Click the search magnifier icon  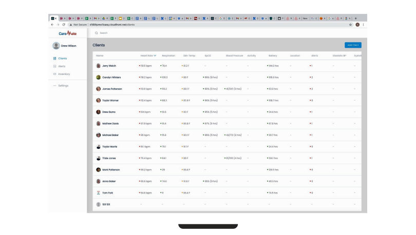coord(96,33)
